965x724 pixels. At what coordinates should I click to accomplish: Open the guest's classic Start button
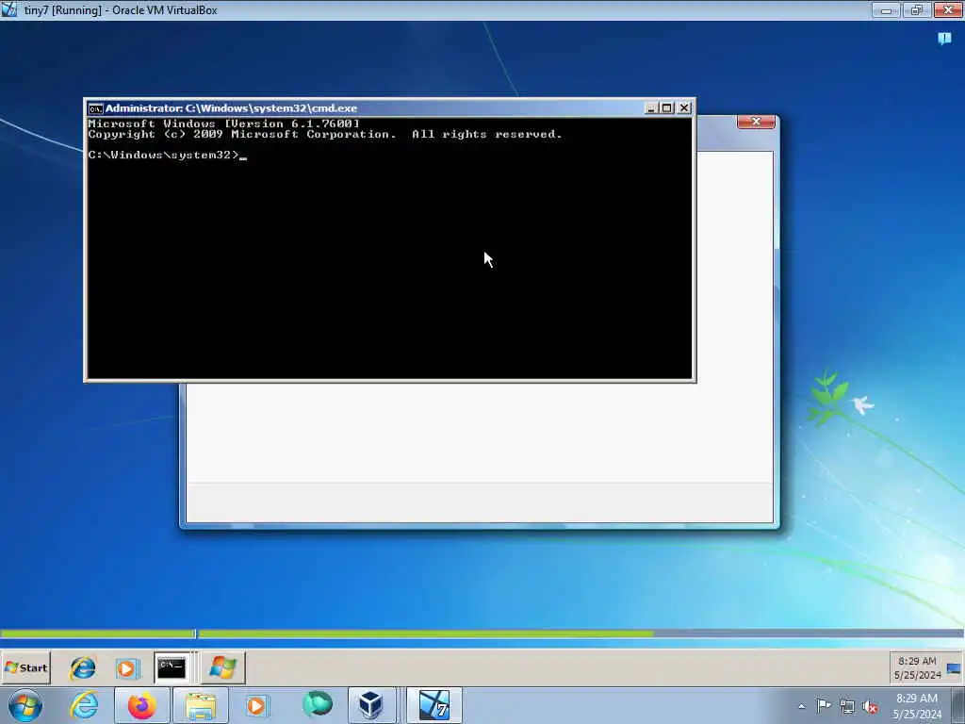[x=25, y=668]
